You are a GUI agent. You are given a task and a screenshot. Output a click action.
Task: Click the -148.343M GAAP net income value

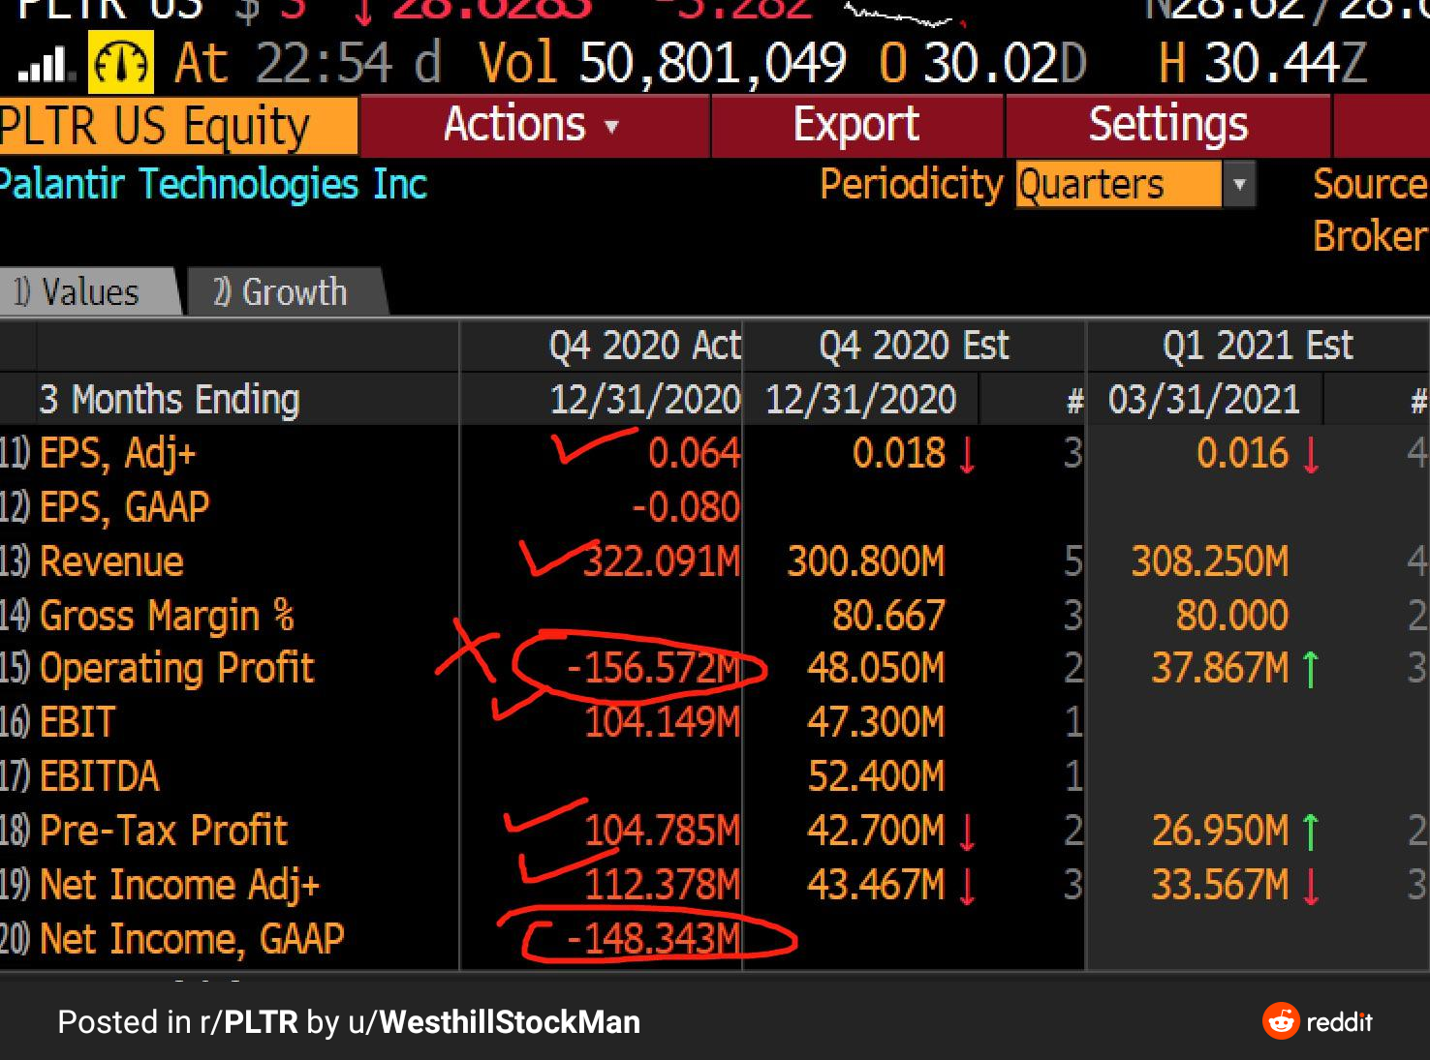pyautogui.click(x=654, y=939)
